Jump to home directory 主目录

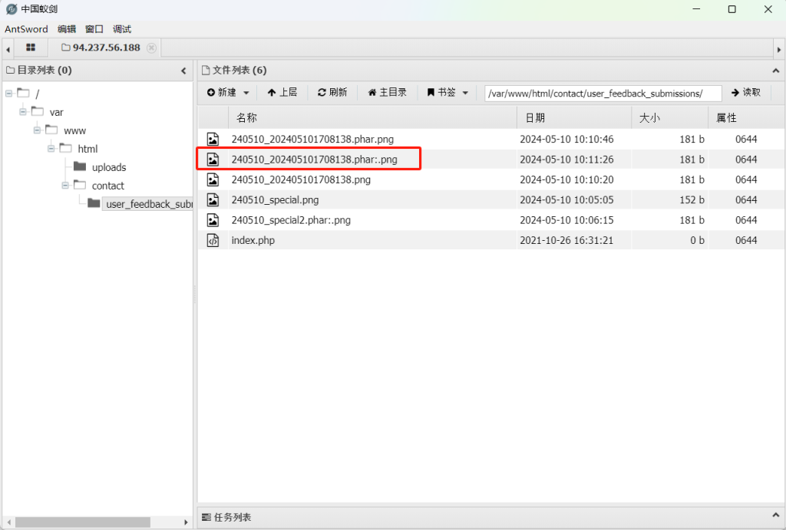(x=387, y=92)
